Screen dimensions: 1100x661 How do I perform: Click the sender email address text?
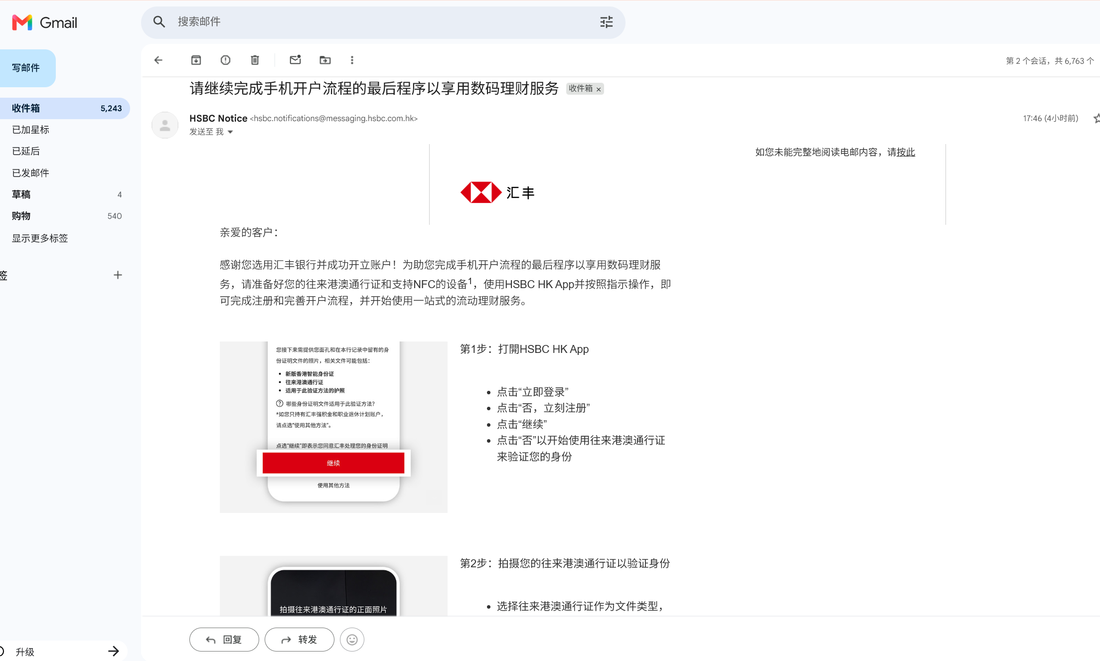pyautogui.click(x=334, y=118)
